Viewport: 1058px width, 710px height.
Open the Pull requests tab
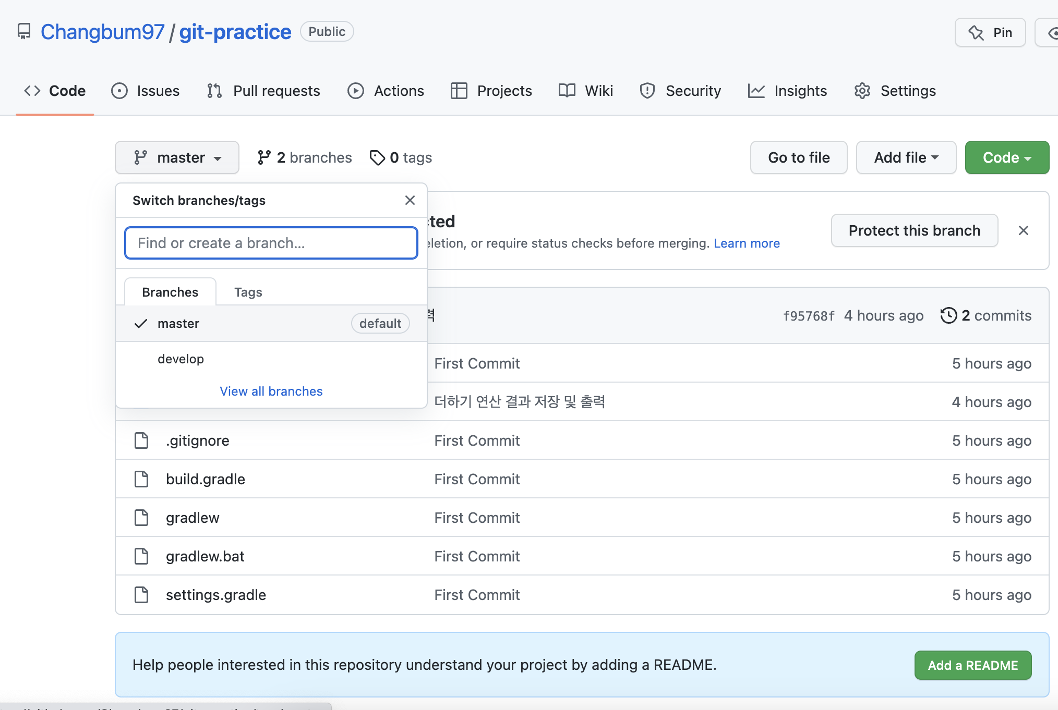click(x=263, y=91)
